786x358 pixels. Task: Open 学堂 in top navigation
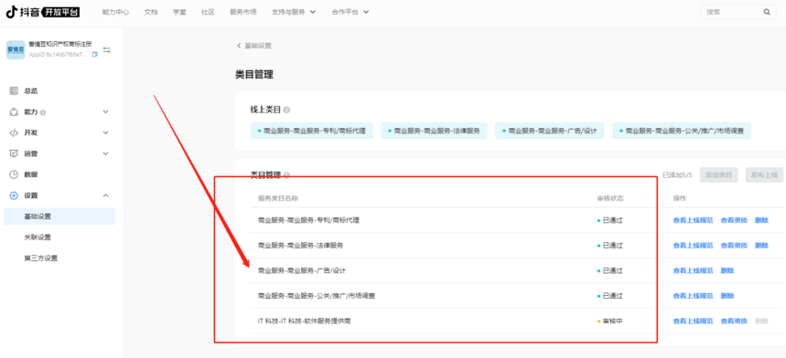click(179, 13)
